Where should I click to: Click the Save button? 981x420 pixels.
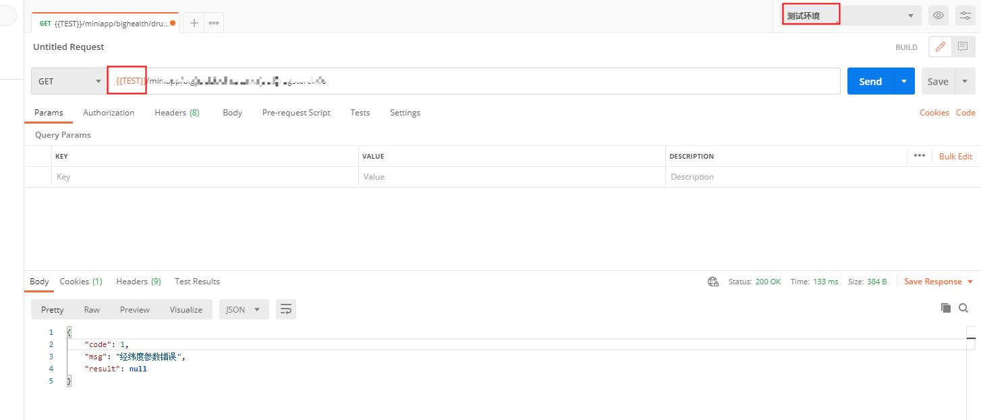point(938,81)
